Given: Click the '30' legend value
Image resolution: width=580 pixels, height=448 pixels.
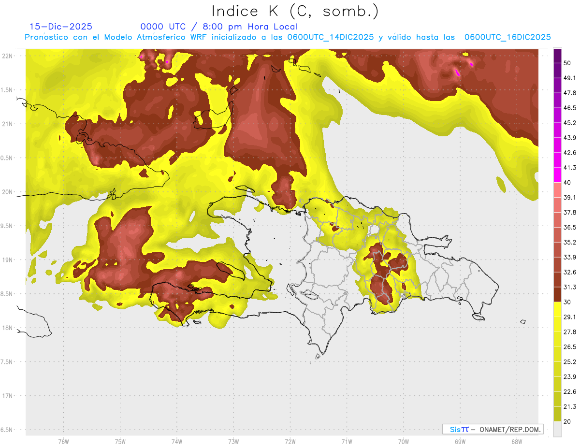Looking at the screenshot, I should point(568,302).
